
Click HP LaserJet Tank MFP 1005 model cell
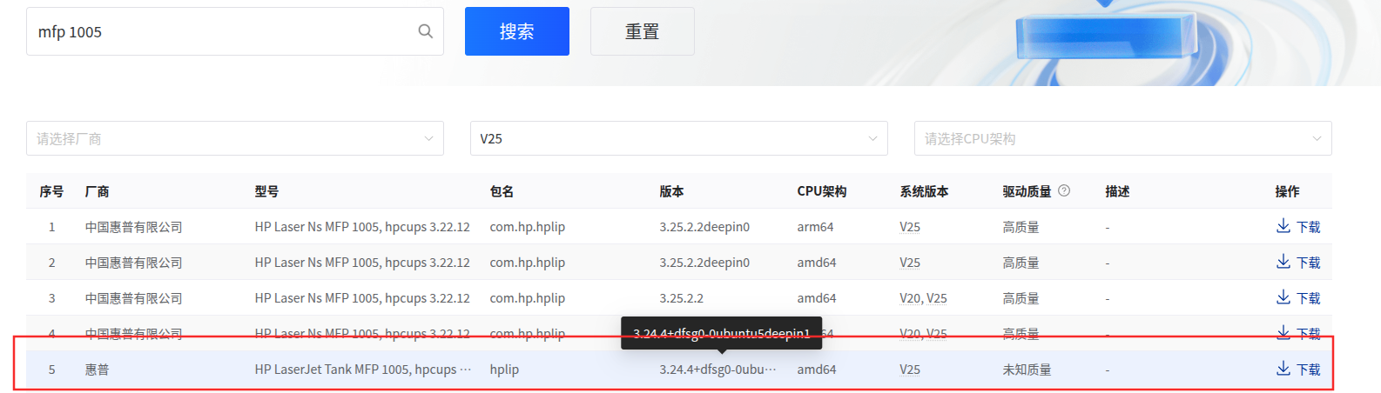point(363,370)
